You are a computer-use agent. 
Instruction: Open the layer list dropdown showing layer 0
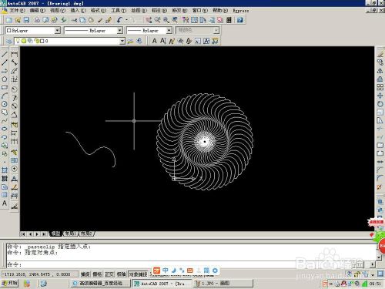click(69, 41)
